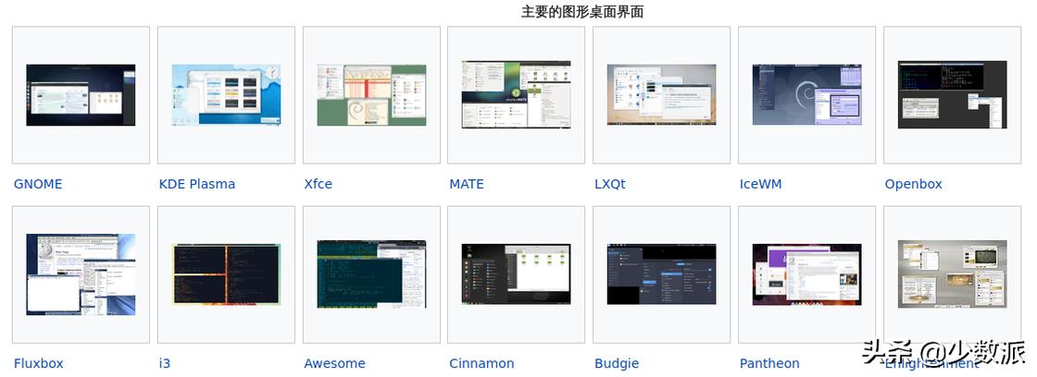Open the Cinnamon screenshot thumbnail

(x=516, y=274)
